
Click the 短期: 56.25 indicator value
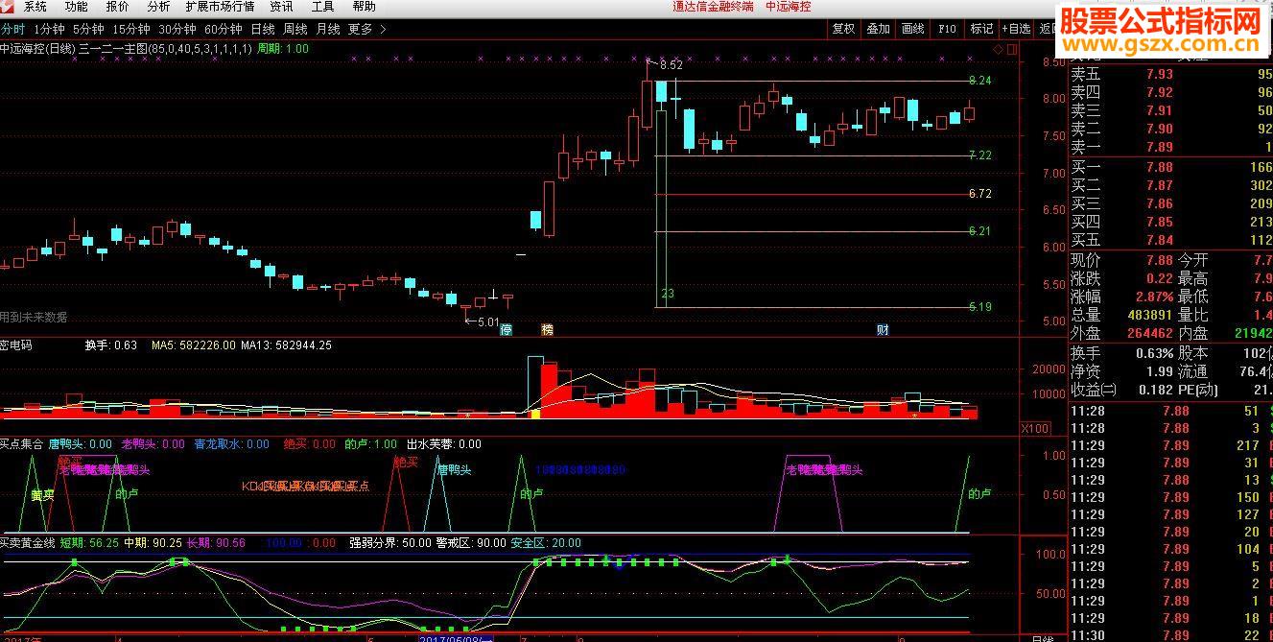click(x=89, y=542)
